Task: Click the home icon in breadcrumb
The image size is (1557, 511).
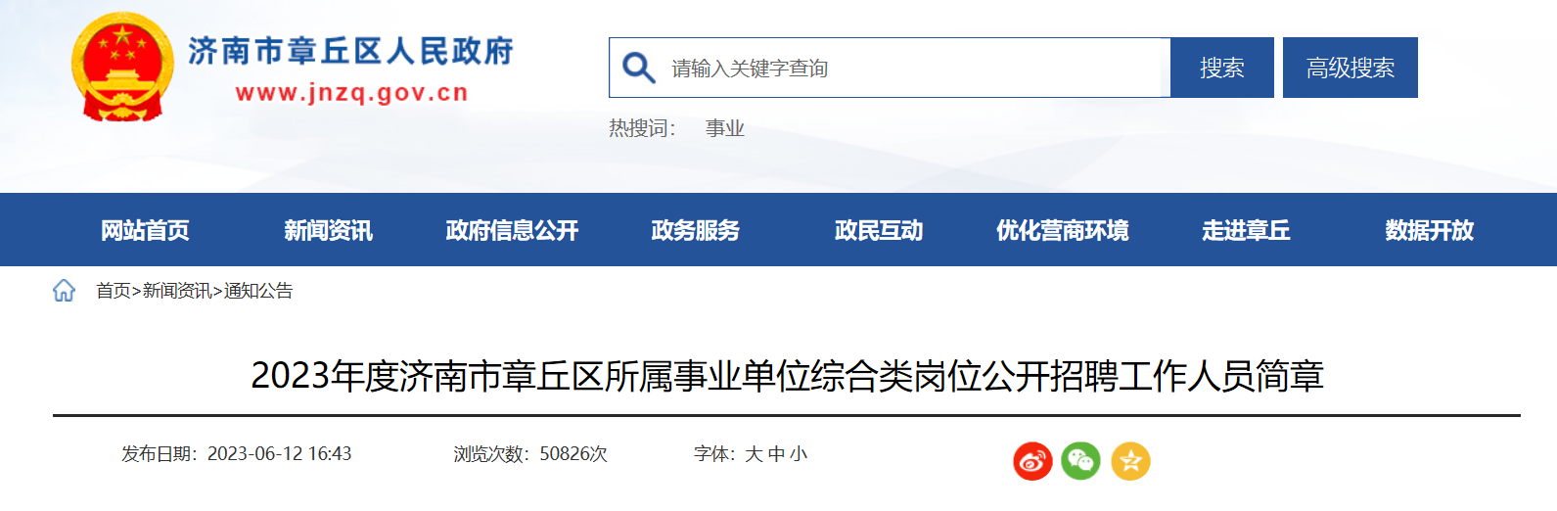Action: 64,291
